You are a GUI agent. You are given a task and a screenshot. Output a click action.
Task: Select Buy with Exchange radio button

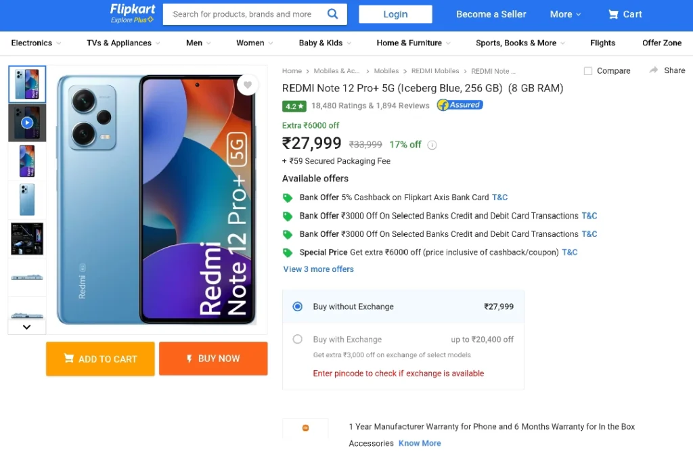tap(298, 339)
